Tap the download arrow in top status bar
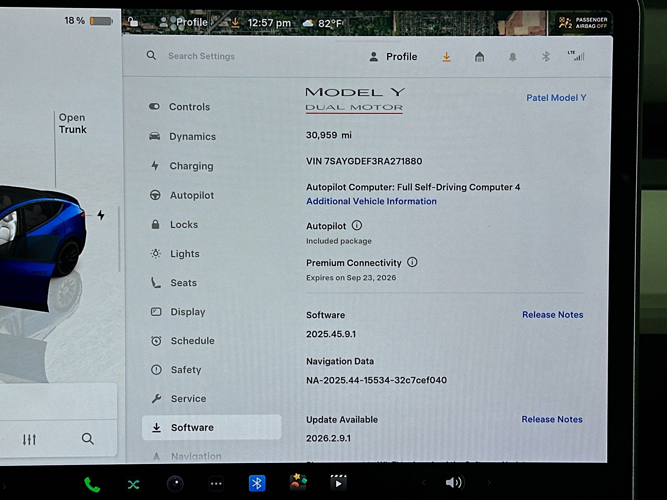Image resolution: width=667 pixels, height=500 pixels. [235, 22]
